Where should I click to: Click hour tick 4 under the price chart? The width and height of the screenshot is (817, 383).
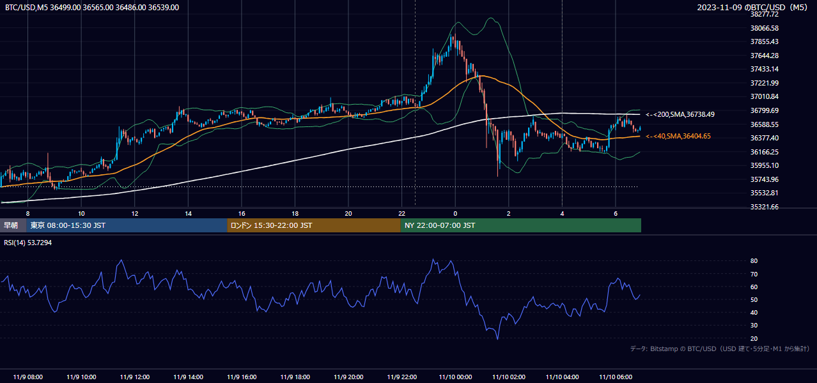click(562, 213)
